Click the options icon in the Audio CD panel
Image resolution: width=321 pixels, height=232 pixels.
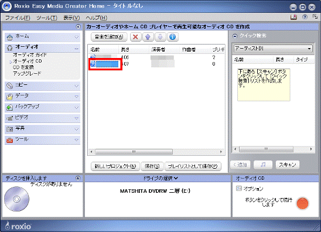(x=239, y=189)
